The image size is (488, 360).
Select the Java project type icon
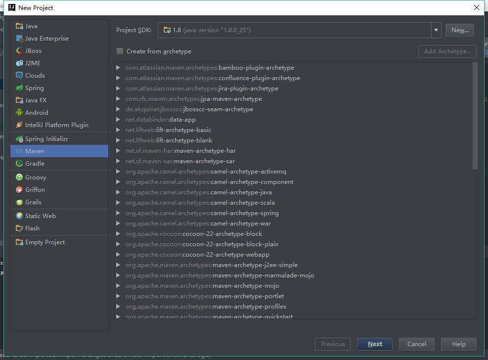19,26
